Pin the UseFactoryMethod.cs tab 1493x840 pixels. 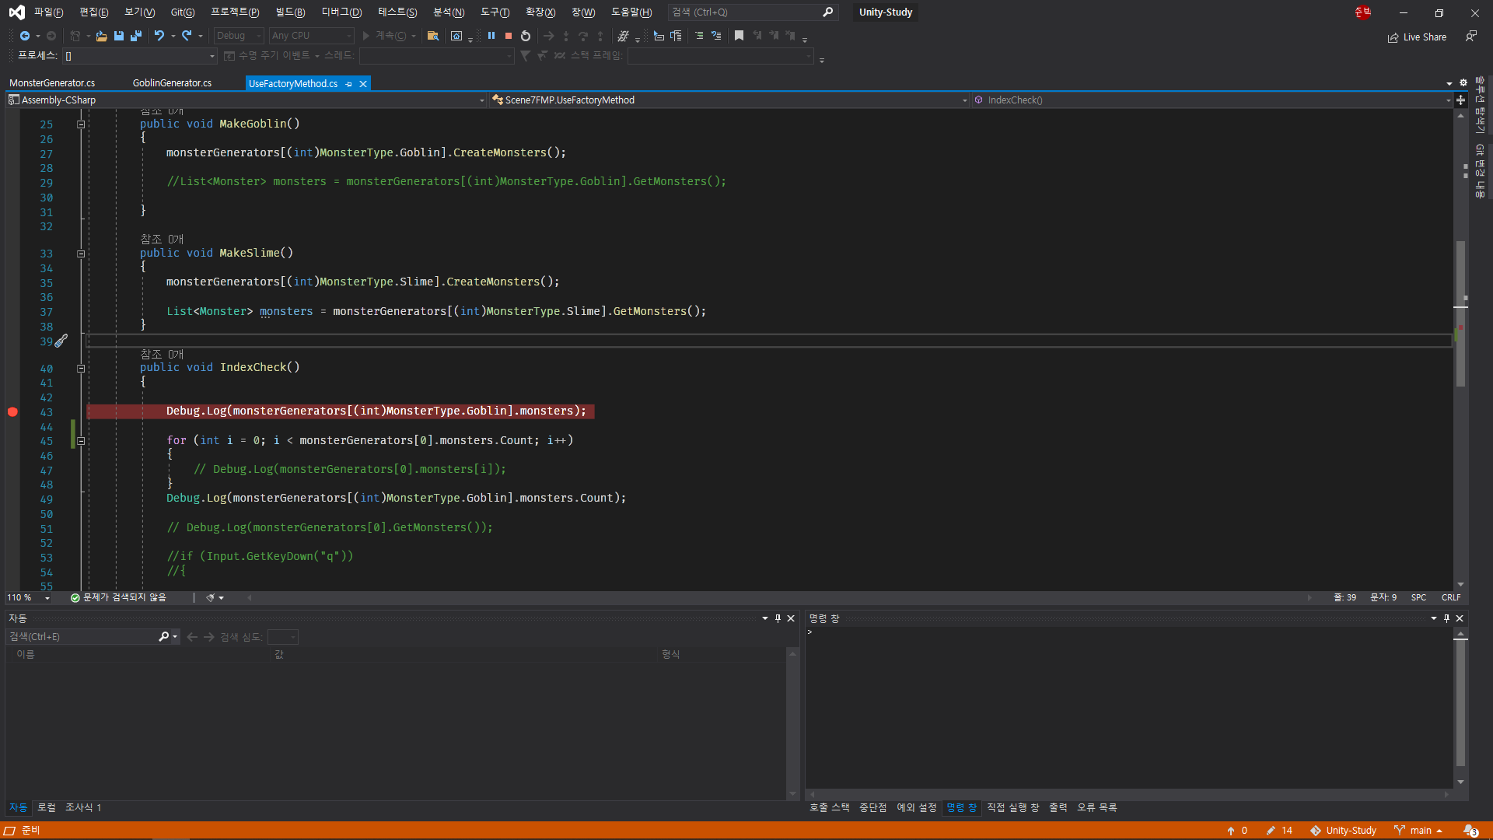pyautogui.click(x=349, y=84)
